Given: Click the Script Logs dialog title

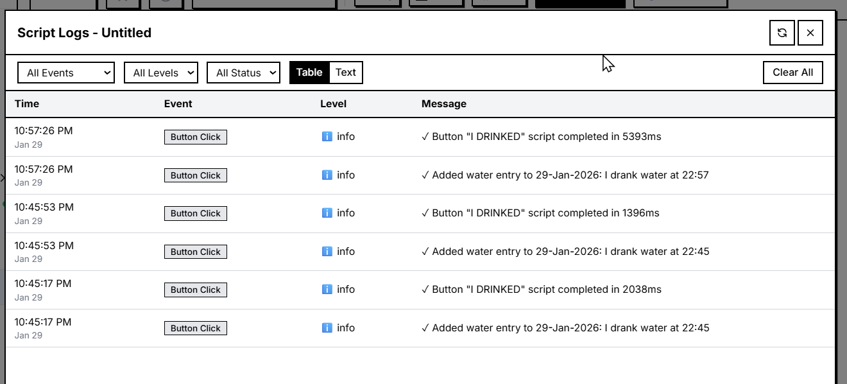Looking at the screenshot, I should [x=83, y=33].
